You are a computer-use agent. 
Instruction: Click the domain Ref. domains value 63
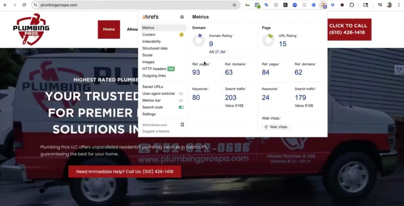coord(229,72)
